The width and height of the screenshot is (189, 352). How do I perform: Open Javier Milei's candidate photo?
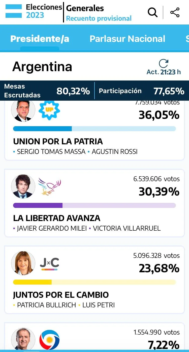23,186
